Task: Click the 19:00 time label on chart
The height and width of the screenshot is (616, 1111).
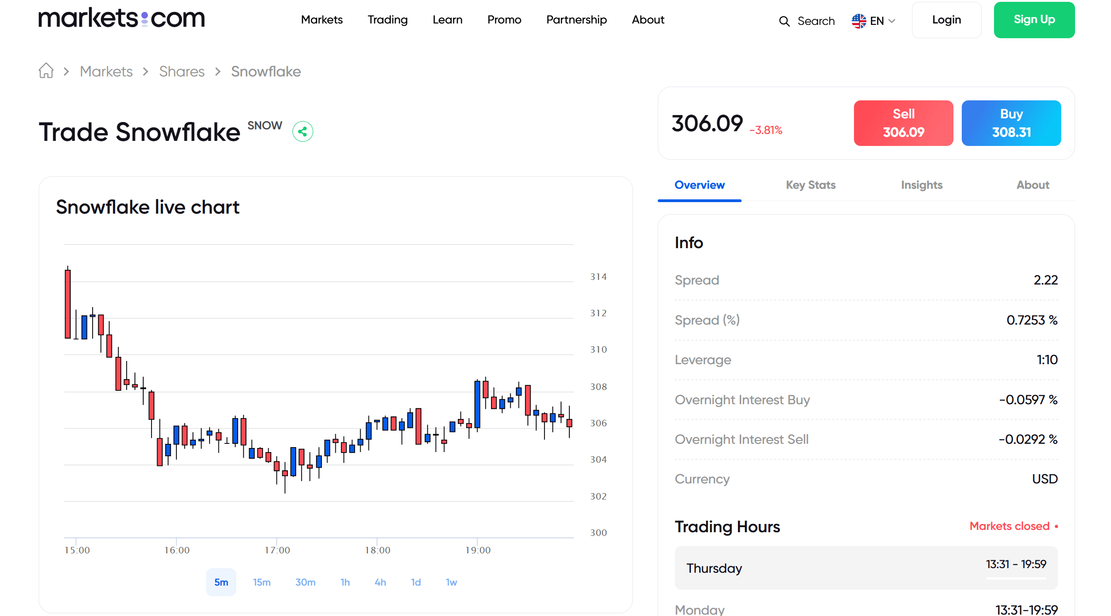Action: (478, 550)
